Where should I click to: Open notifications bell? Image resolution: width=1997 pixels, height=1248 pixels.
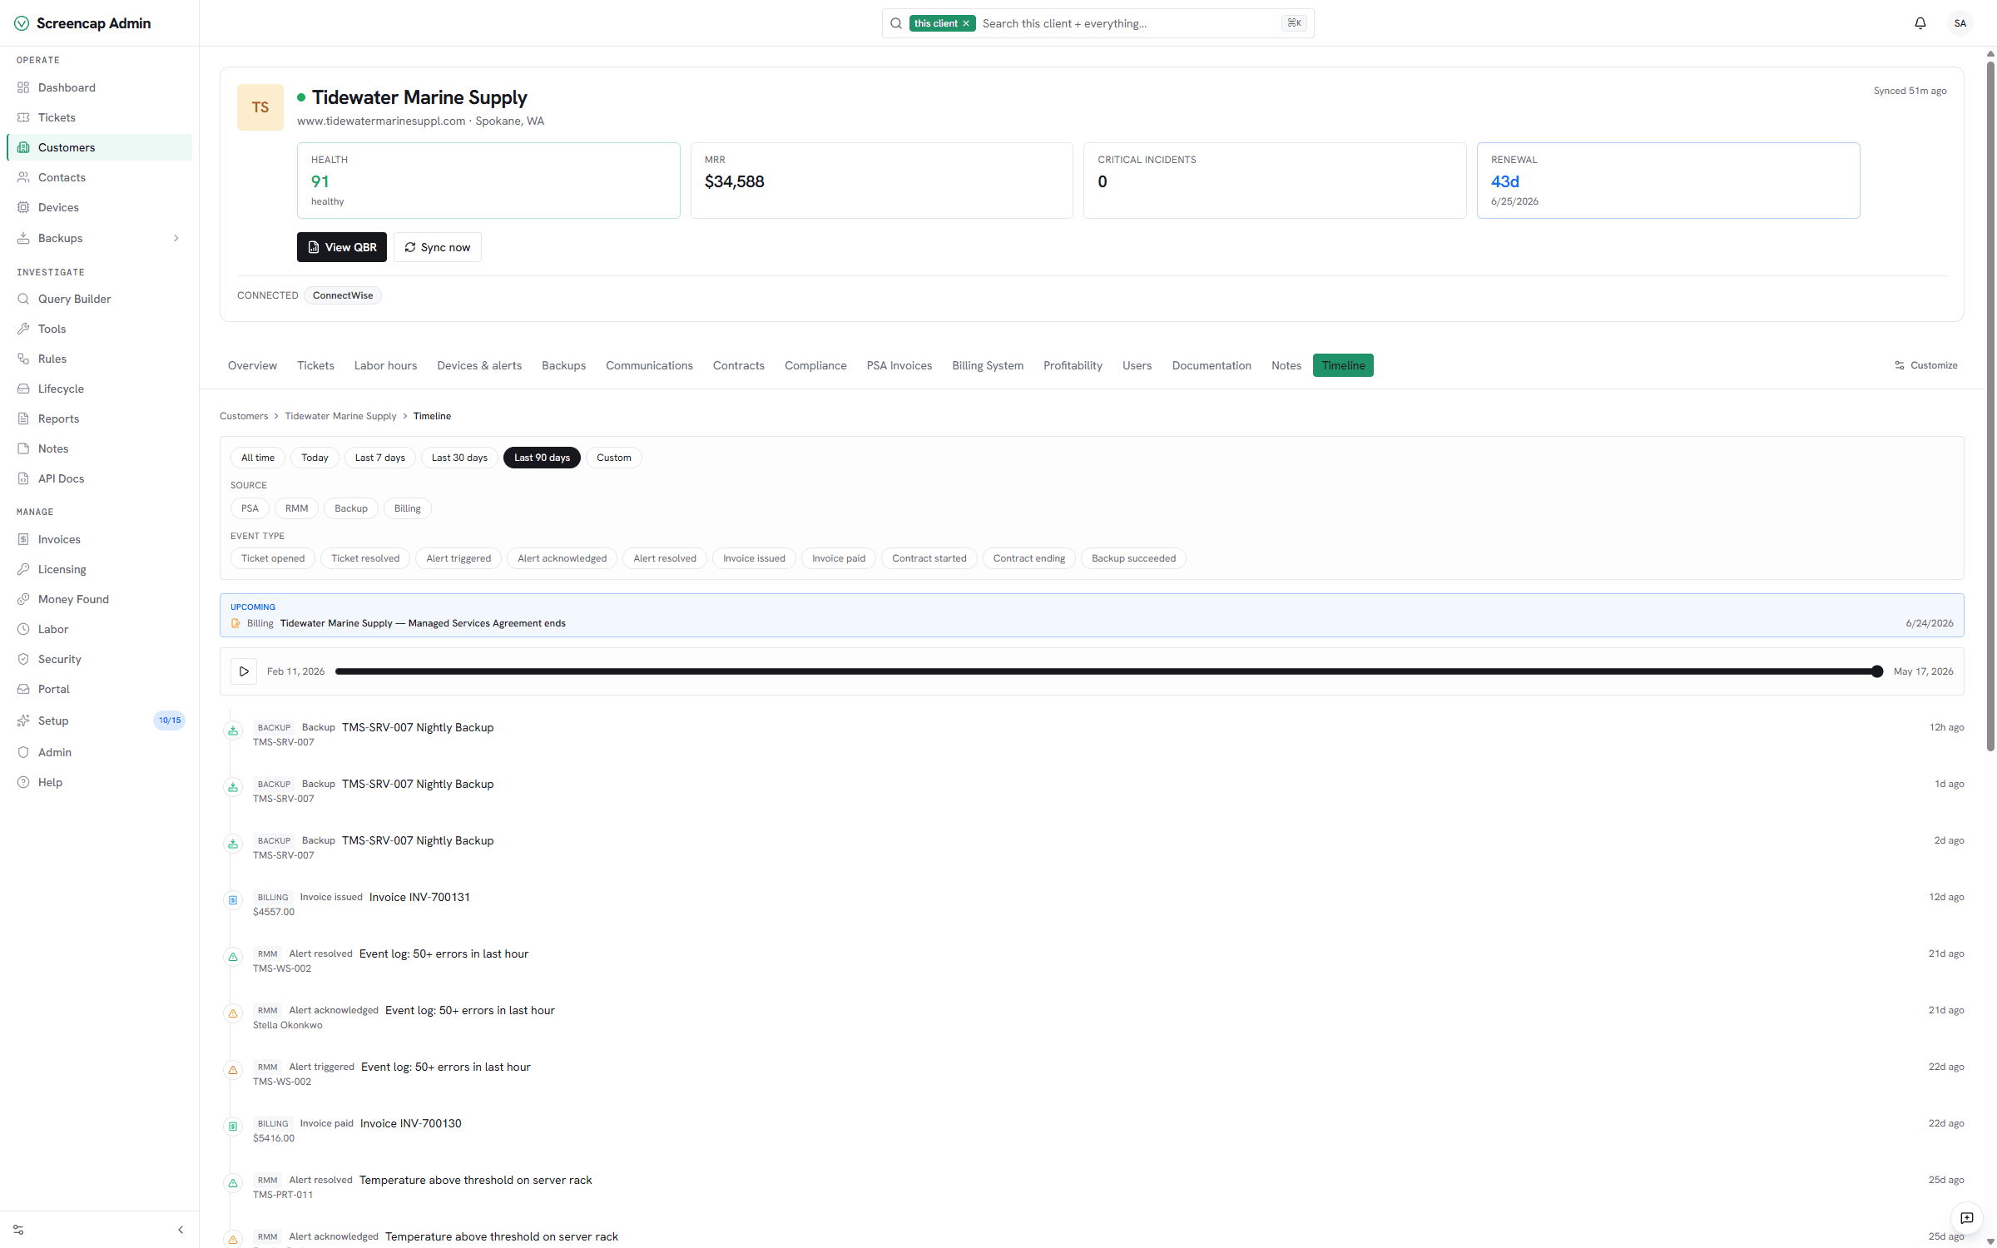click(x=1920, y=23)
